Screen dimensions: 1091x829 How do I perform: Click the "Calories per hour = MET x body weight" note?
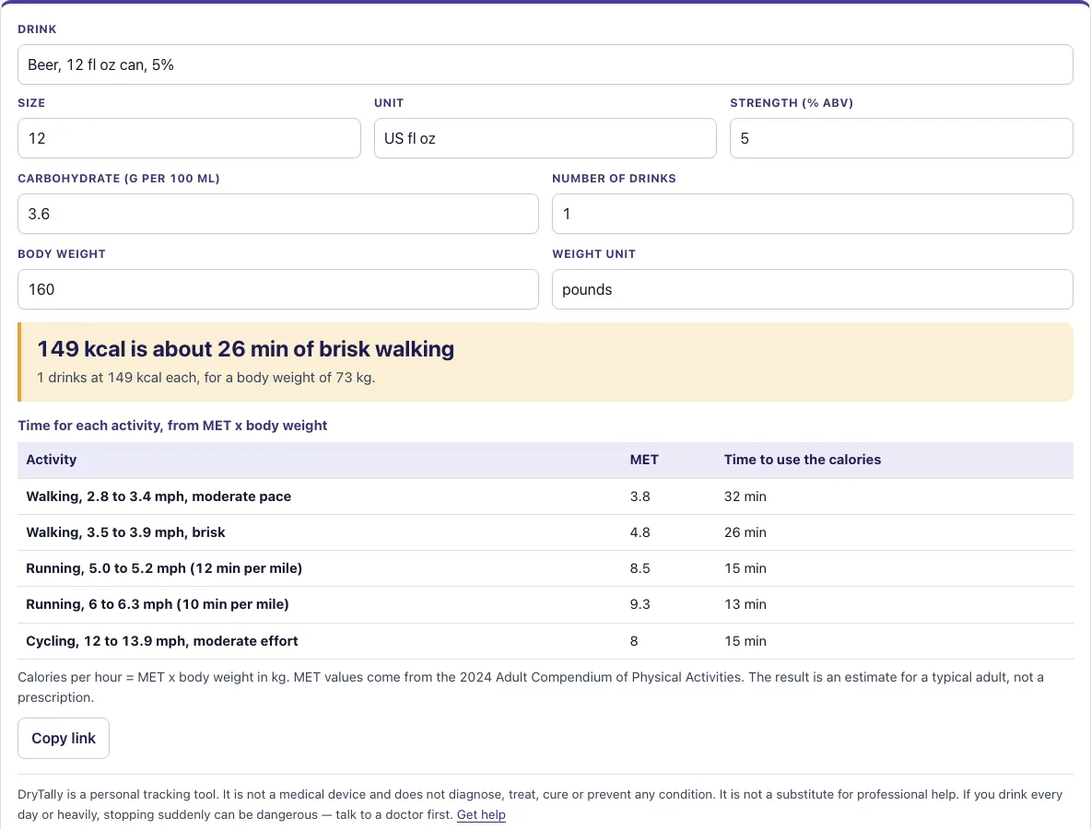(x=531, y=687)
